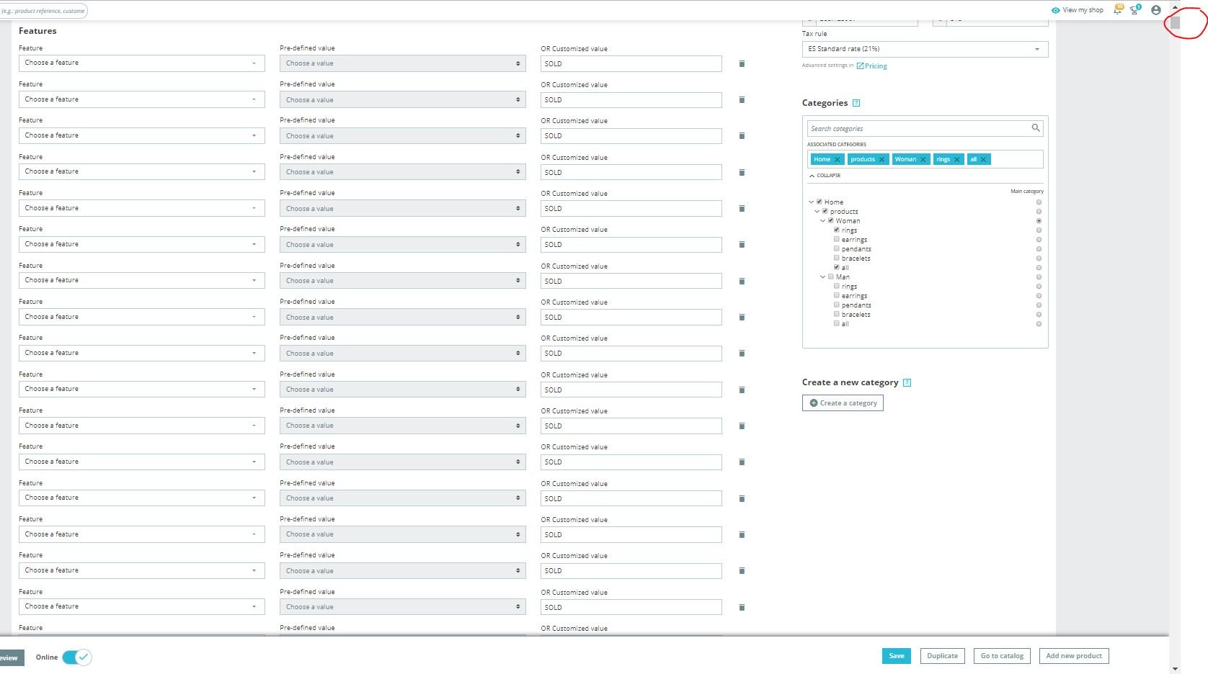Open the Tax rule dropdown
This screenshot has width=1208, height=674.
tap(925, 49)
